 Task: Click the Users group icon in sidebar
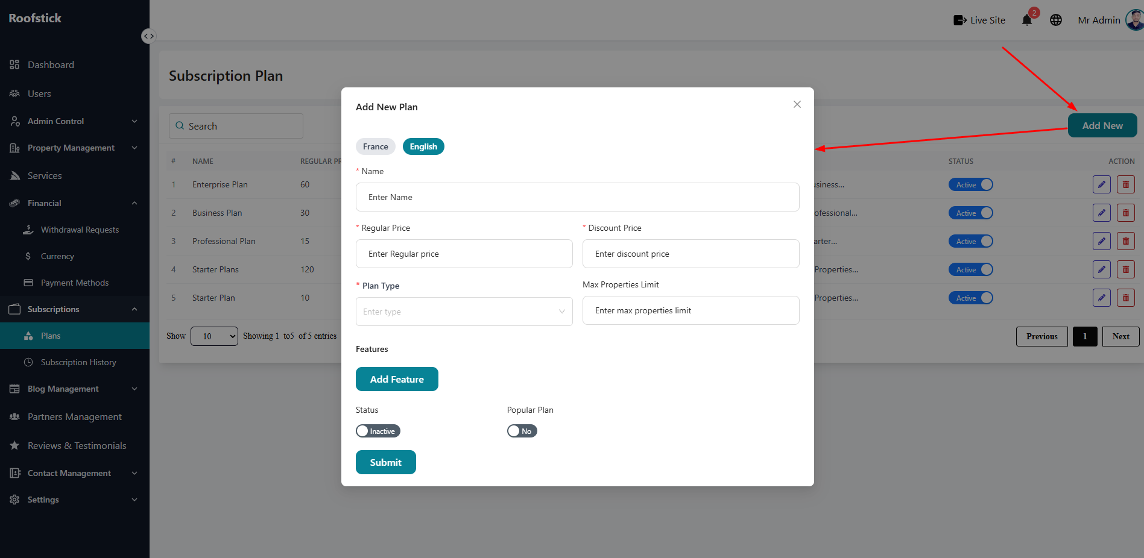14,93
